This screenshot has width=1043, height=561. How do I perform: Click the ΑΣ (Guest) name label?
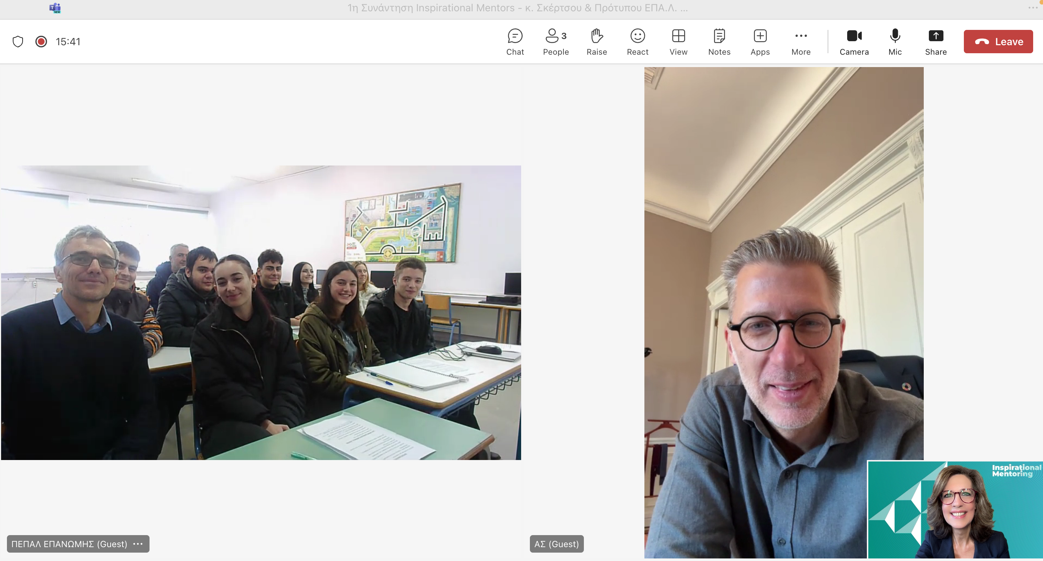556,544
